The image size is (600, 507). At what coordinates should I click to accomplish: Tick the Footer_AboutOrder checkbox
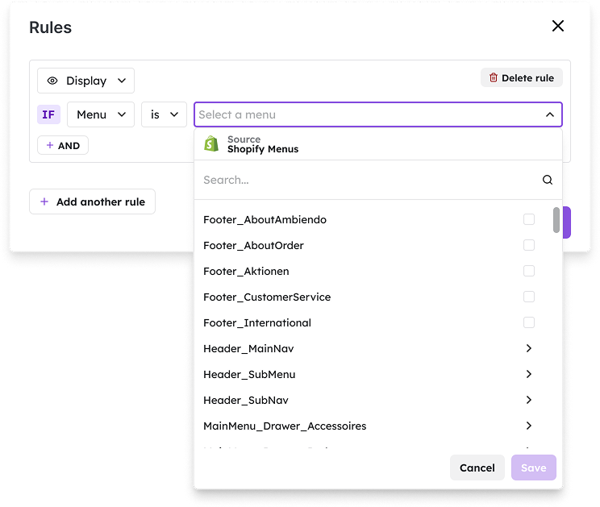pos(529,245)
